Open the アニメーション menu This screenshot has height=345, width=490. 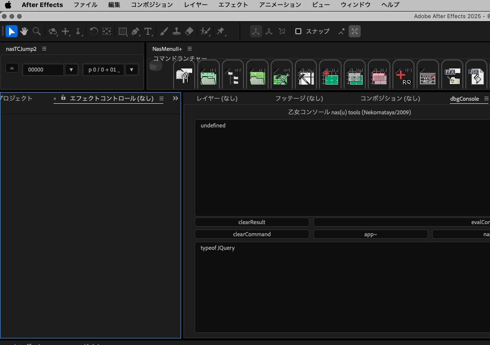(x=280, y=5)
